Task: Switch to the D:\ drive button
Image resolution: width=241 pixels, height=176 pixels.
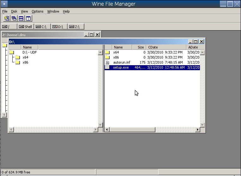Action: tap(59, 27)
